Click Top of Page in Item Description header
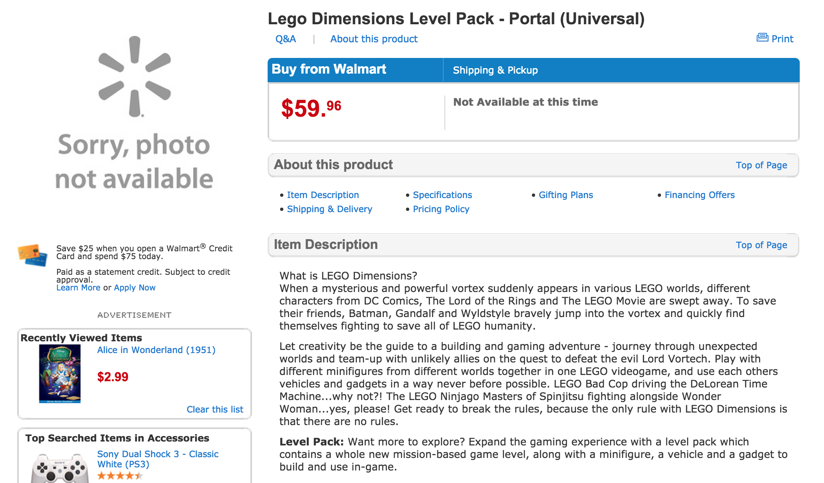Image resolution: width=824 pixels, height=483 pixels. 761,245
